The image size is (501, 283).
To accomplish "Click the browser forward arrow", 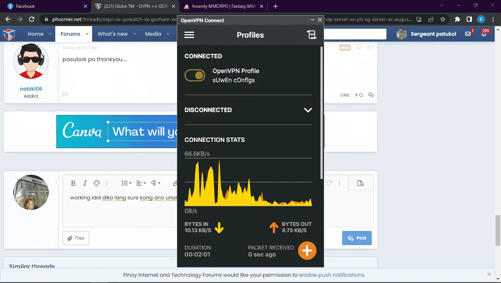I will tap(20, 19).
